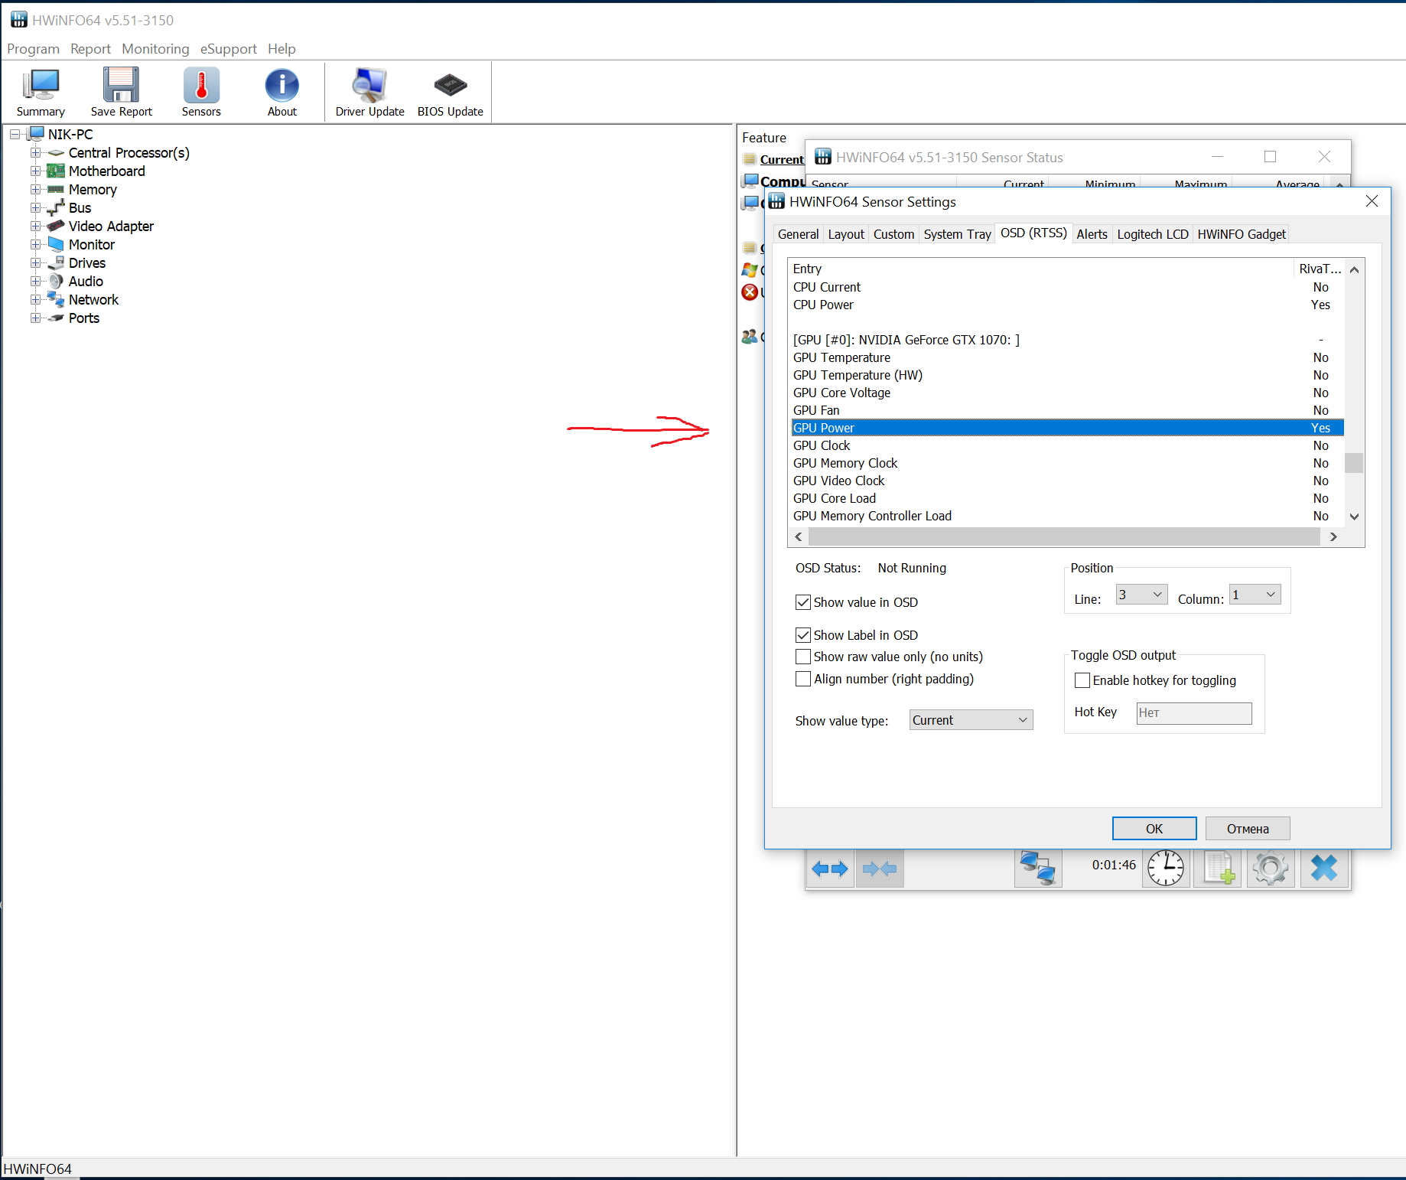Click the entry list horizontal scrollbar

point(1064,536)
